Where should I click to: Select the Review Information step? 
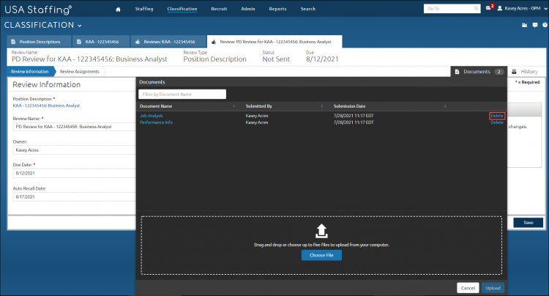coord(30,72)
